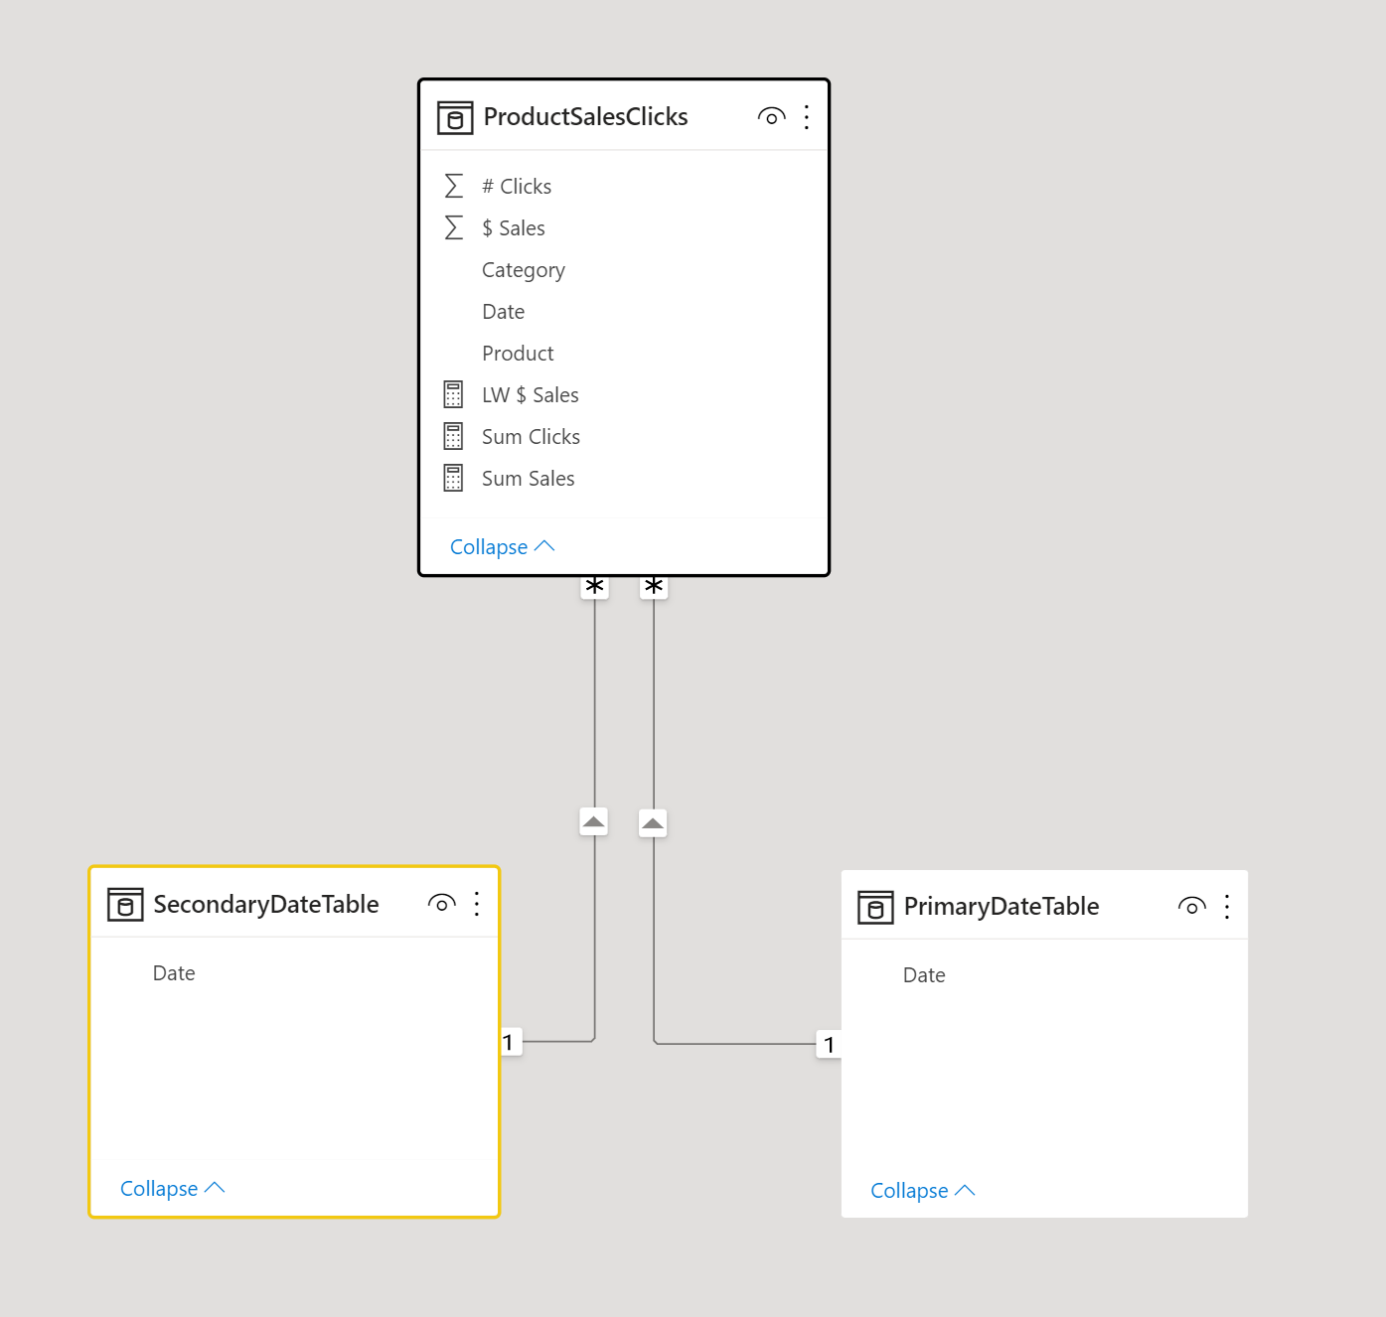This screenshot has height=1317, width=1386.
Task: Toggle visibility eye of PrimaryDateTable
Action: 1192,906
